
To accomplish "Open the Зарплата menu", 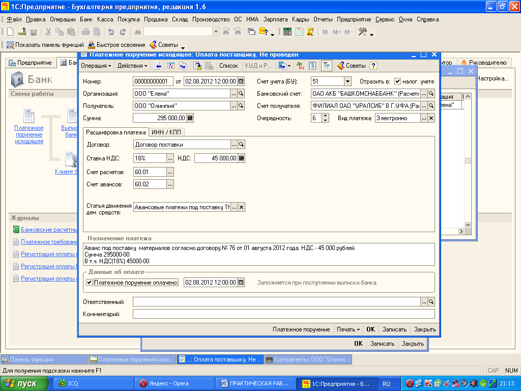I will pos(275,19).
